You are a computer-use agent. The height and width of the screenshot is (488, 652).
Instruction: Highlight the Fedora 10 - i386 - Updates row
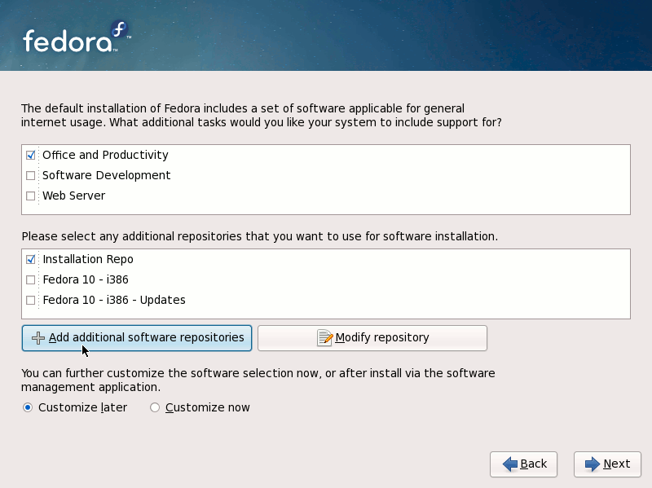pos(326,300)
